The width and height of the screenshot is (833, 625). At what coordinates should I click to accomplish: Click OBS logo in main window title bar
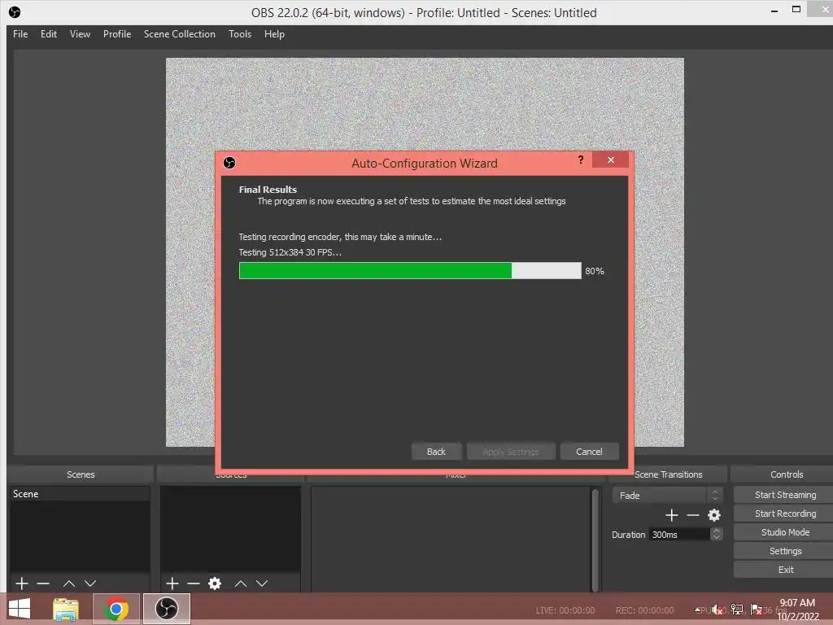15,11
